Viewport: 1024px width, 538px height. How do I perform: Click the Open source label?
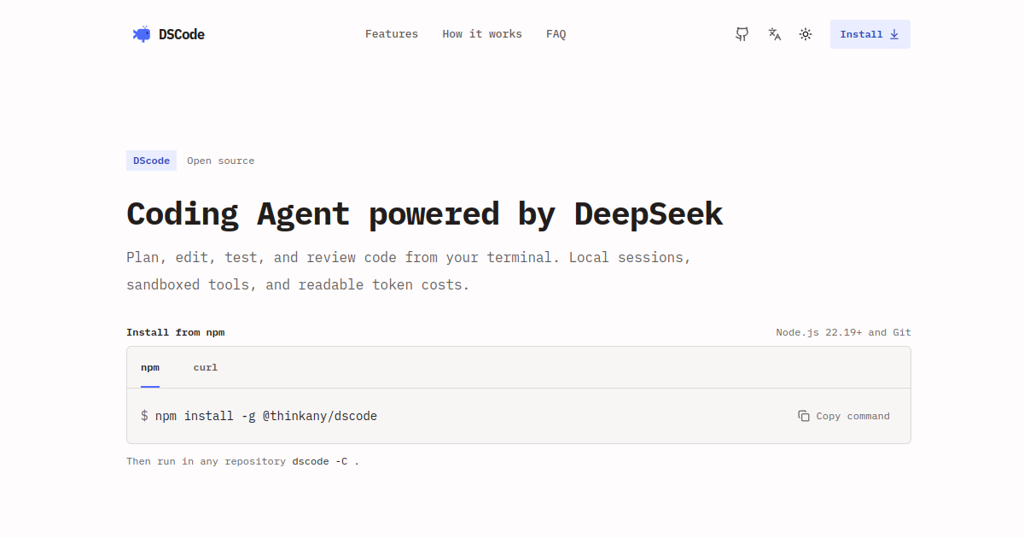click(x=221, y=161)
